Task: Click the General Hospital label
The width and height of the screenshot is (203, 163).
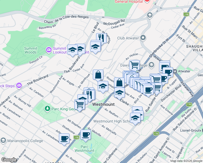Action: point(129,2)
